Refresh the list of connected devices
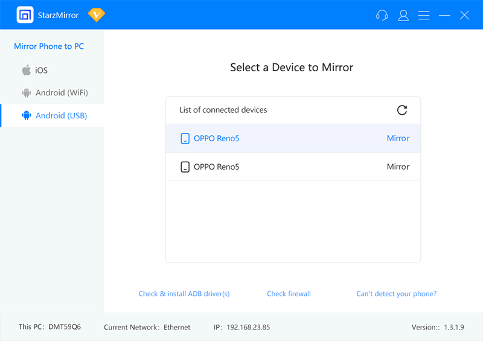 pos(402,110)
